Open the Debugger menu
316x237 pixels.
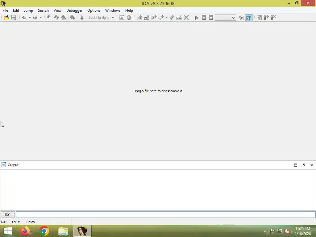coord(74,10)
